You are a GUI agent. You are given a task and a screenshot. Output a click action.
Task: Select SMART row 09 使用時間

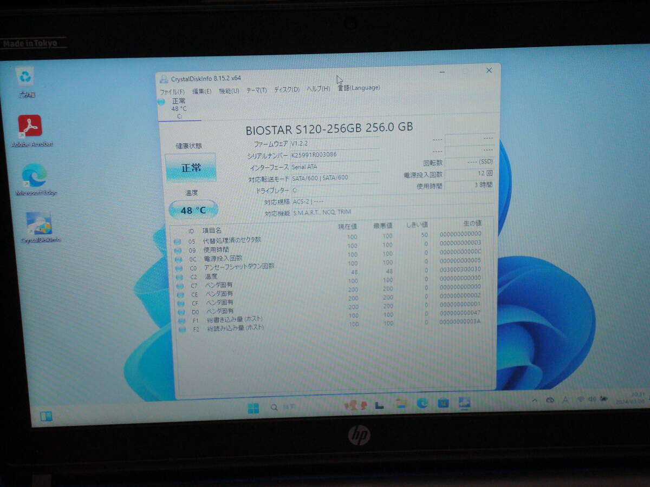tap(327, 248)
